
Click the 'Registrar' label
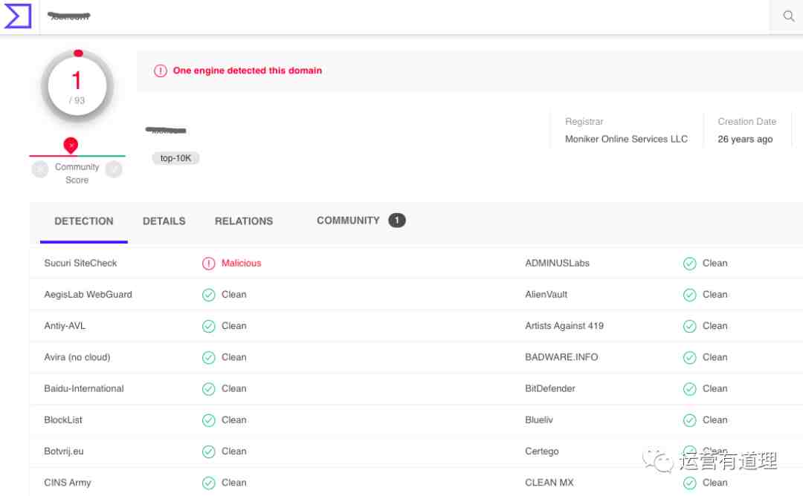tap(584, 122)
